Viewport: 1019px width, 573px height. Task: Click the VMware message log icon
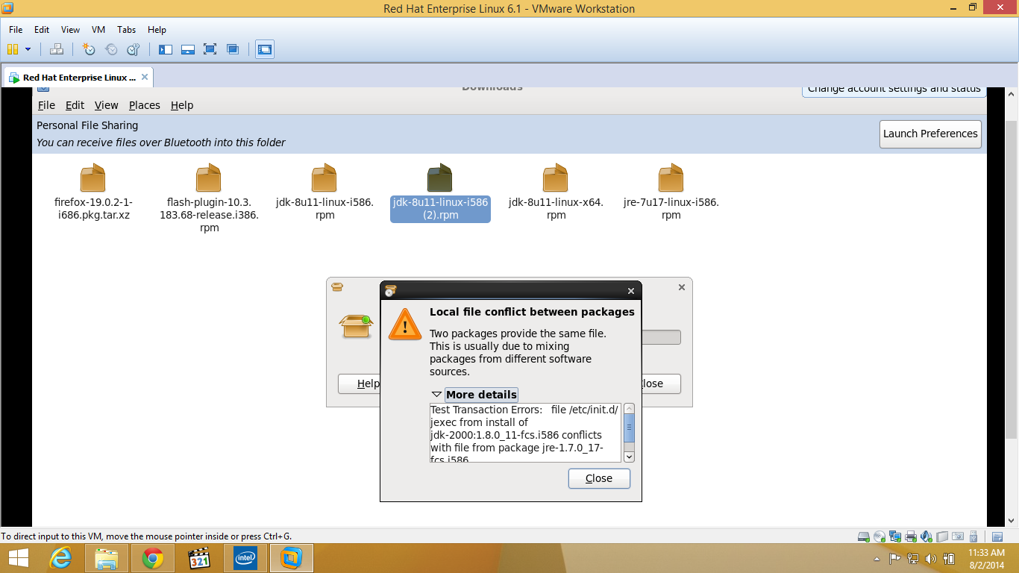[997, 536]
